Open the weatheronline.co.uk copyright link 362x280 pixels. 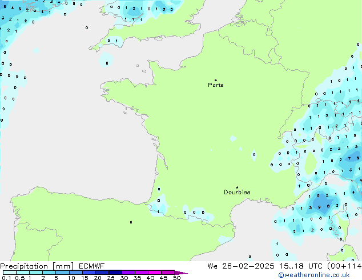pos(314,275)
